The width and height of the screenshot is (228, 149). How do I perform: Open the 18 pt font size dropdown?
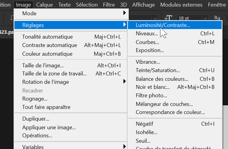click(x=205, y=18)
